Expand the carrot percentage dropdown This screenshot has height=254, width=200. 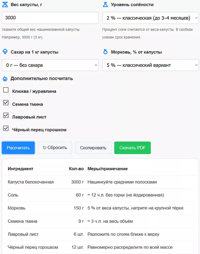pyautogui.click(x=150, y=65)
